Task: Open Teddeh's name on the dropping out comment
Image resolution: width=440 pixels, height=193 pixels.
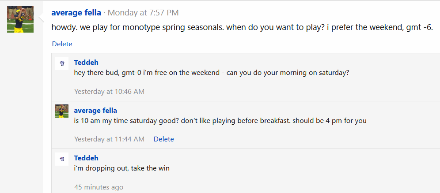Action: [x=86, y=158]
